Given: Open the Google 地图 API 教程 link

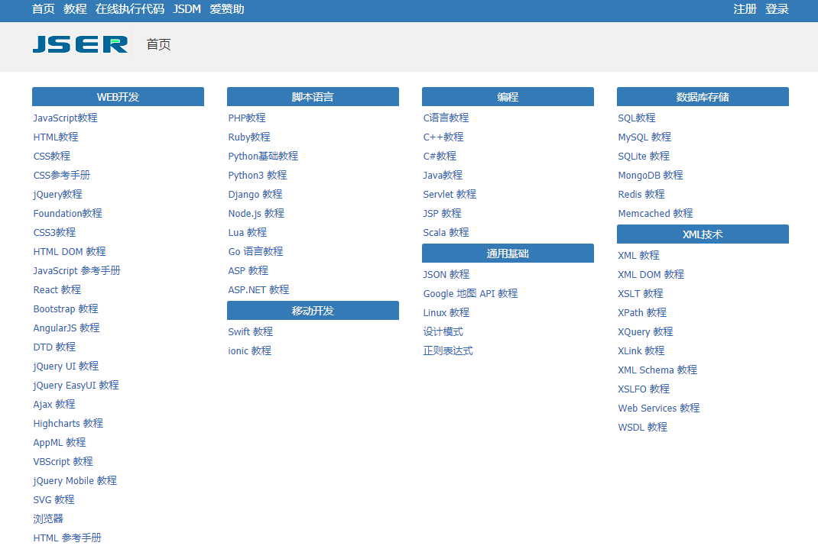Looking at the screenshot, I should (471, 294).
